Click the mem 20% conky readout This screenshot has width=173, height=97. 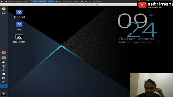pos(138,42)
